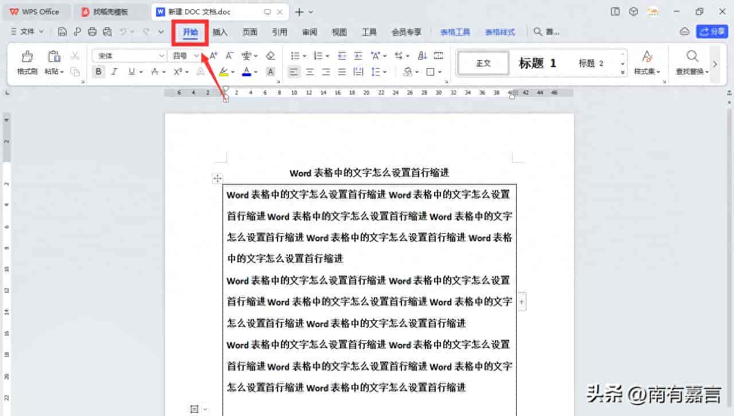Viewport: 734px width, 416px height.
Task: Increase font size with A+ icon
Action: (x=213, y=56)
